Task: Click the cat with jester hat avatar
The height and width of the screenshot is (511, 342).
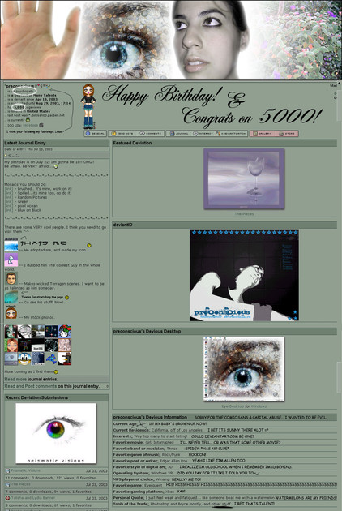Action: [65, 332]
